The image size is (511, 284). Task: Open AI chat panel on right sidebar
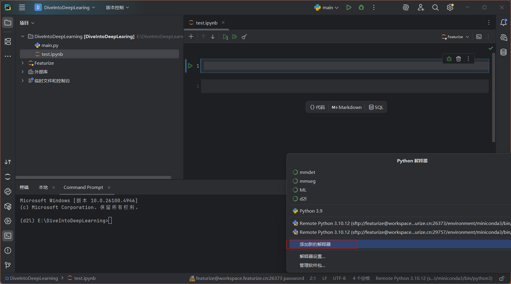[504, 37]
